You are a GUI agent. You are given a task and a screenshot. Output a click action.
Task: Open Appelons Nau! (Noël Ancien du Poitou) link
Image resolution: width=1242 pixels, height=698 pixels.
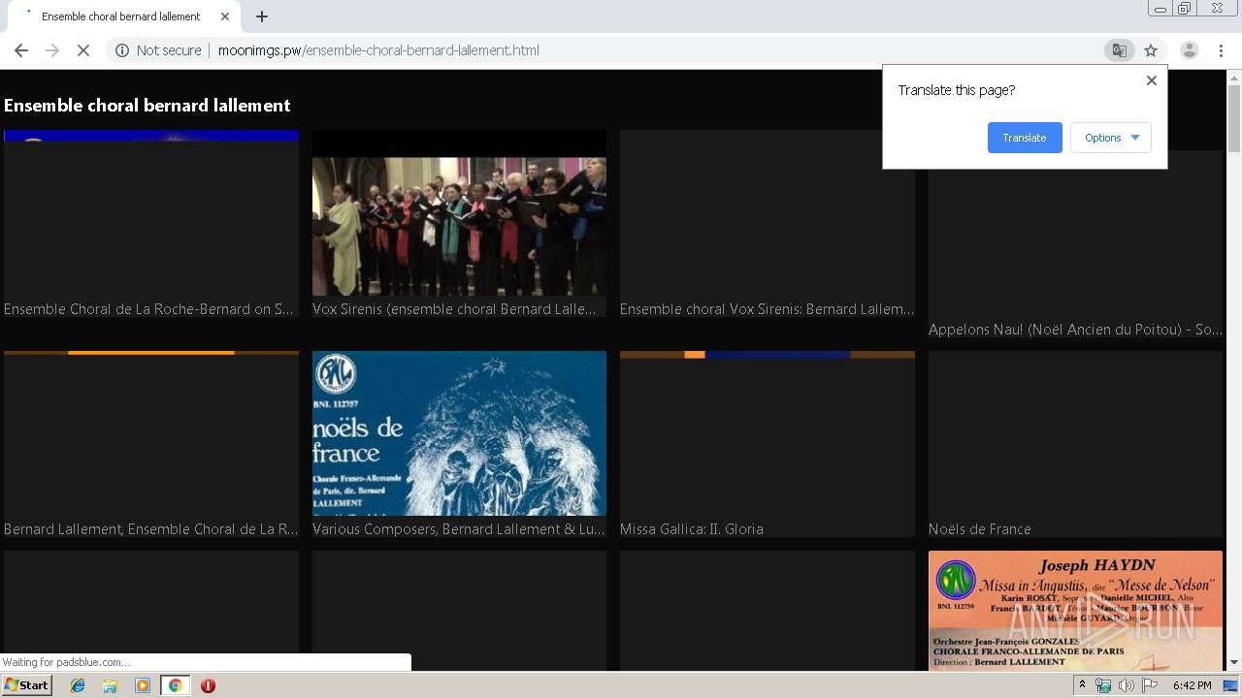tap(1075, 330)
